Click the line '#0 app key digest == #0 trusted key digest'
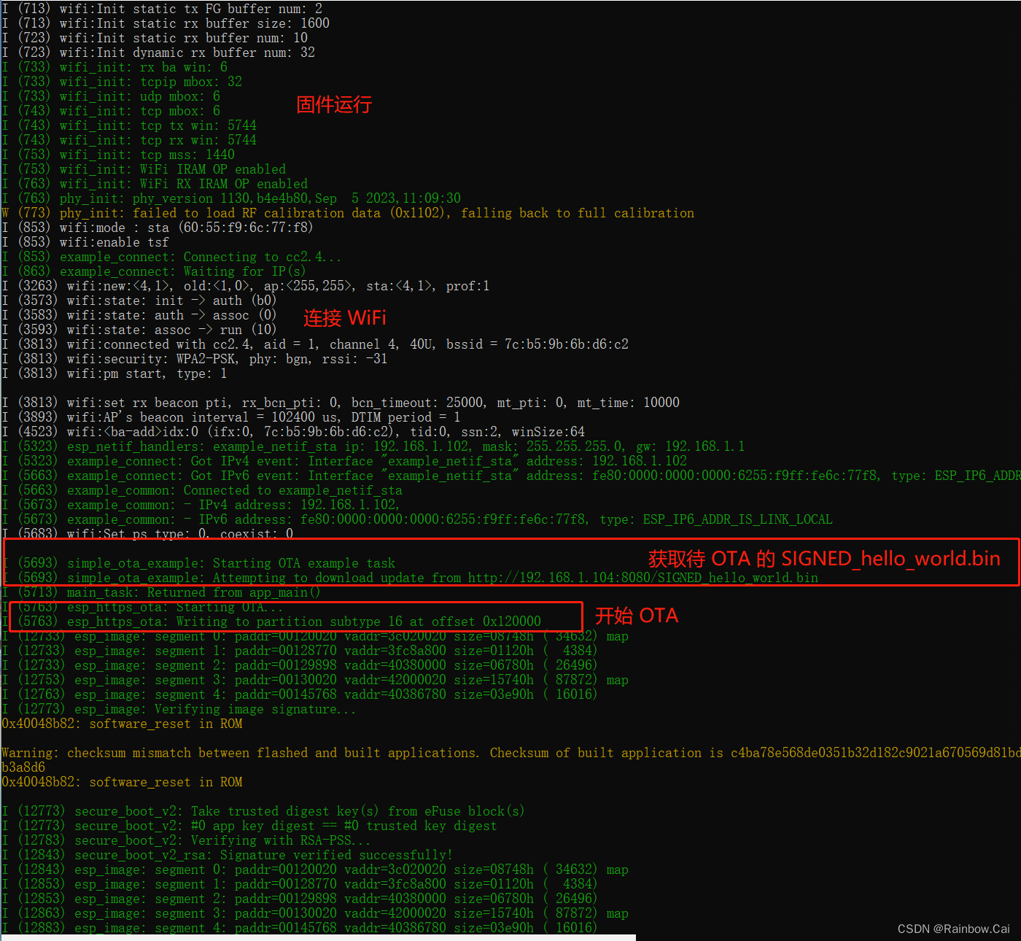This screenshot has height=941, width=1021. click(249, 826)
